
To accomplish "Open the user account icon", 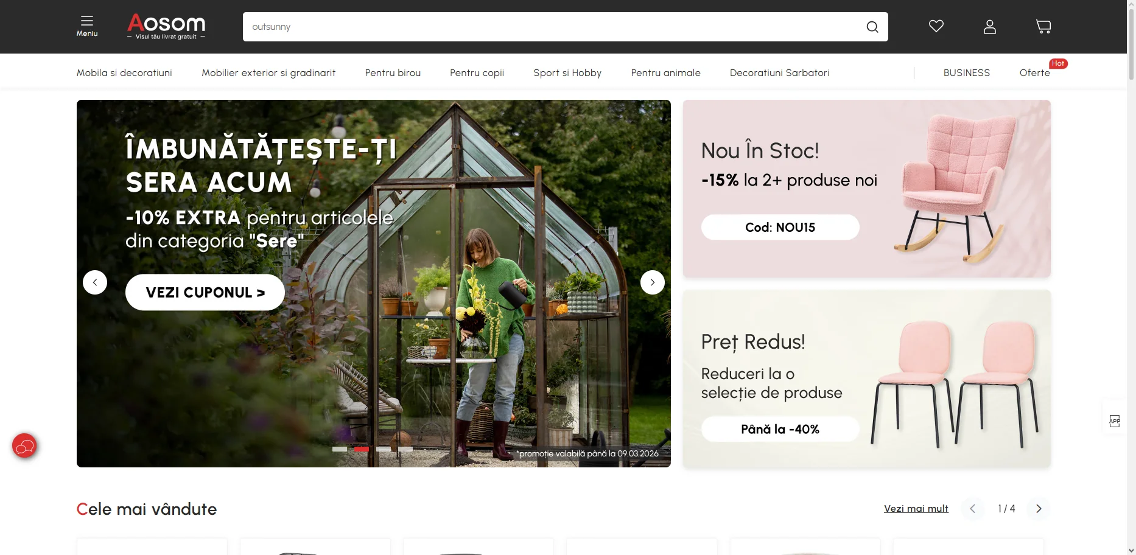I will (x=989, y=26).
